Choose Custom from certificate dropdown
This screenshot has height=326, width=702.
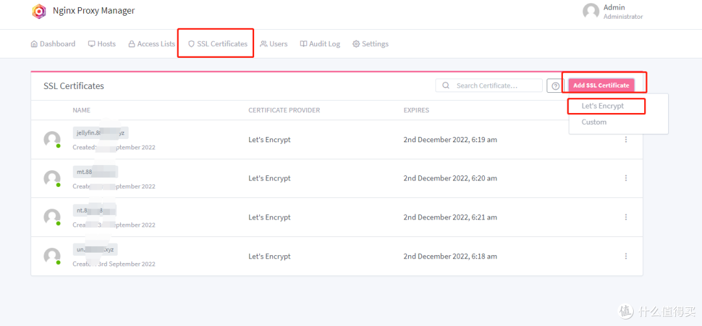(594, 122)
